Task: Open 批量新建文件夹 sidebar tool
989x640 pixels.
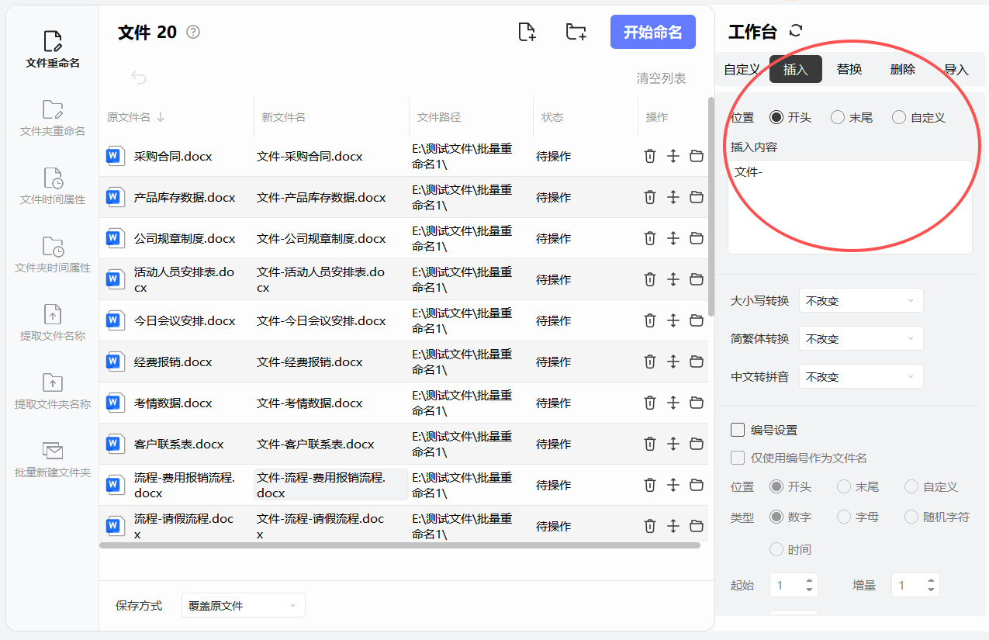Action: tap(53, 459)
